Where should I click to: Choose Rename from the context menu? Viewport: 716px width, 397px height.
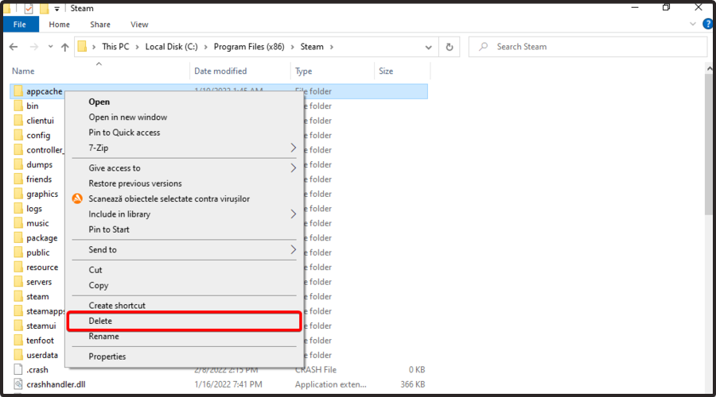(185, 337)
